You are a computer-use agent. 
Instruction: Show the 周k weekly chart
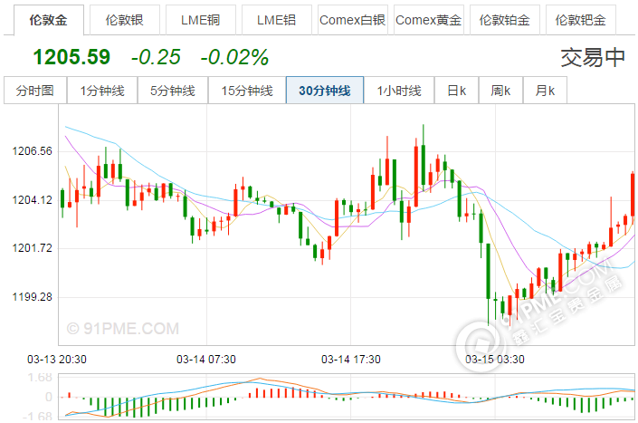[500, 90]
